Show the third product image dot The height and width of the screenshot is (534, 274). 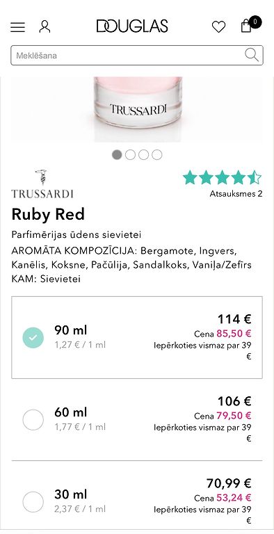[143, 155]
